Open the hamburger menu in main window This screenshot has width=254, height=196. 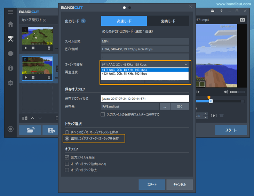pos(10,12)
